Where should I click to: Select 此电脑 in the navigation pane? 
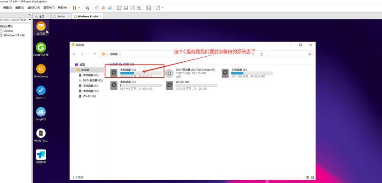coord(87,70)
